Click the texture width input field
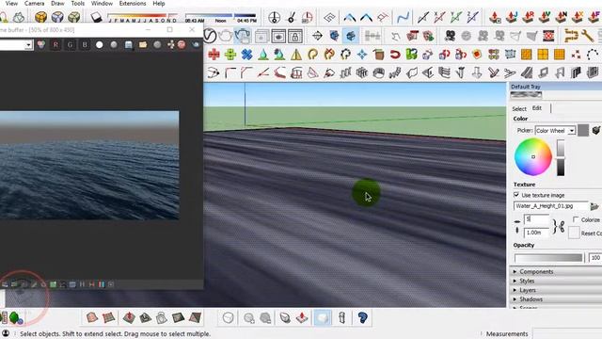The image size is (602, 339). click(536, 219)
